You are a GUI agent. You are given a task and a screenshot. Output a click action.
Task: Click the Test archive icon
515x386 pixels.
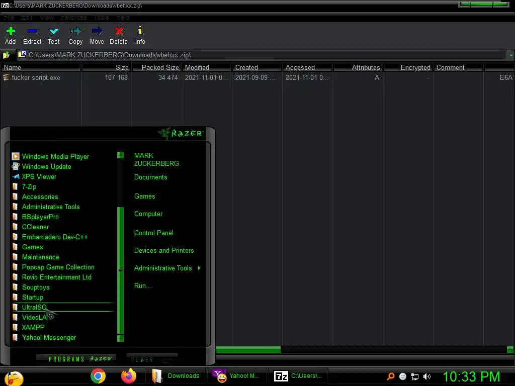click(53, 31)
